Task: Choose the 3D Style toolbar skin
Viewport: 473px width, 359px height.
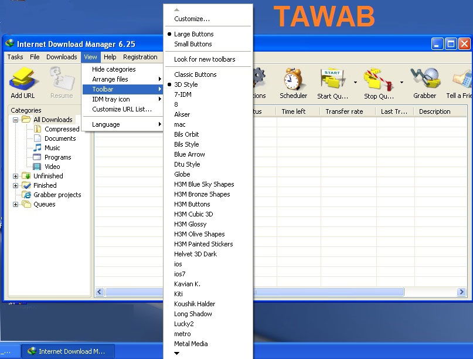Action: tap(186, 84)
